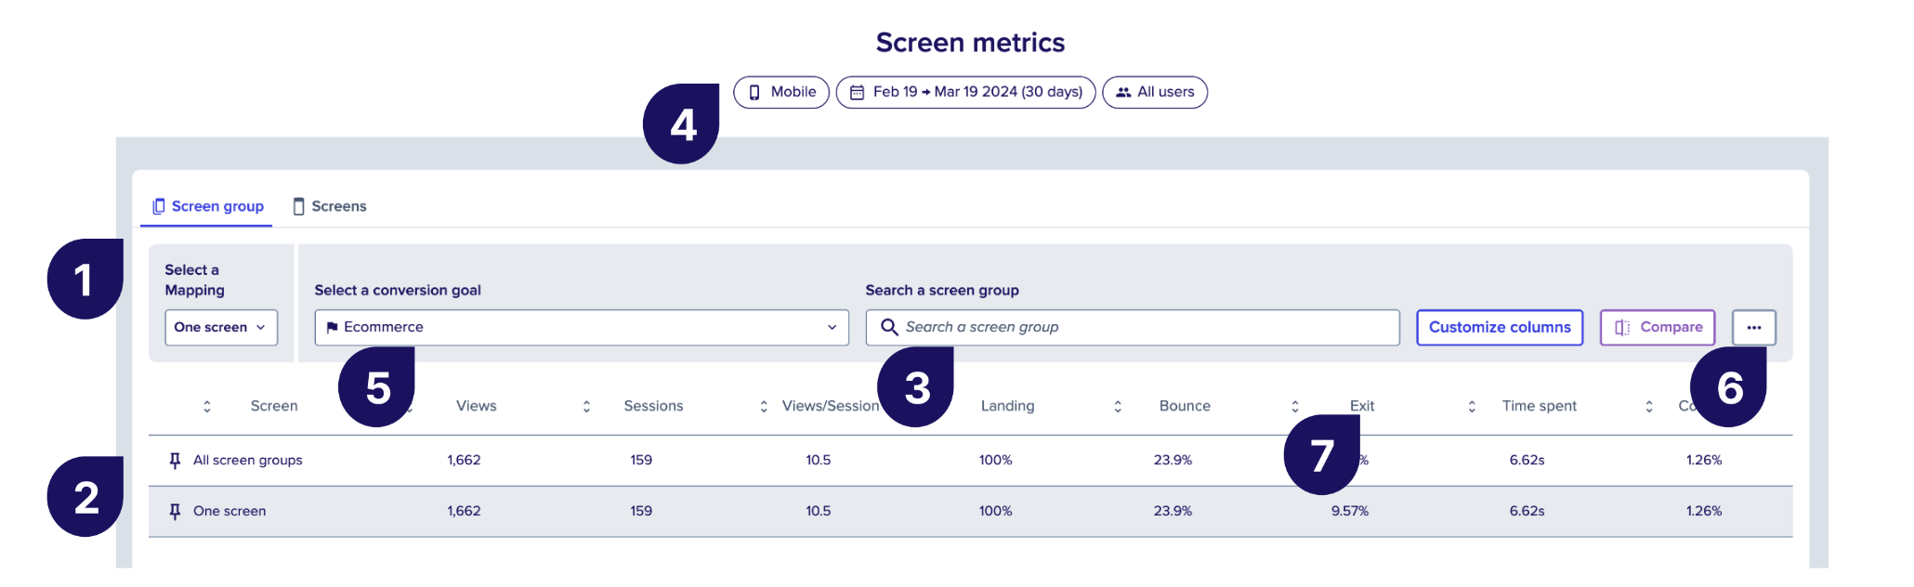Click the Customize columns button

(x=1500, y=328)
